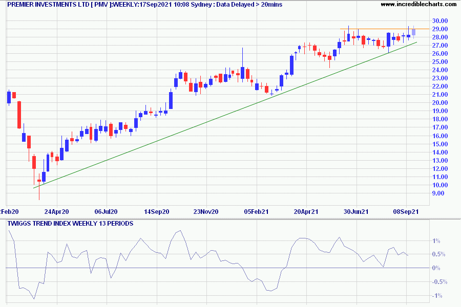Select the 30.00 price axis label

[x=440, y=21]
